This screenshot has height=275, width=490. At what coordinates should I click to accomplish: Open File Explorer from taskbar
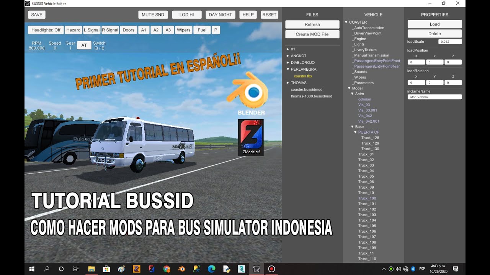[x=91, y=269]
